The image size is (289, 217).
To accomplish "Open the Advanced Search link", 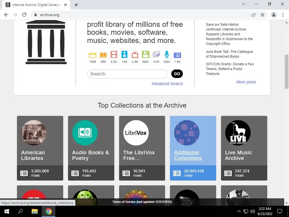I will [167, 84].
